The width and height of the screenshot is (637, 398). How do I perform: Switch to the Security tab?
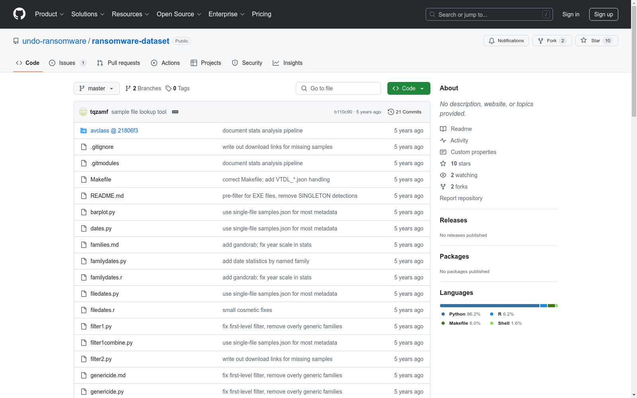pos(247,63)
